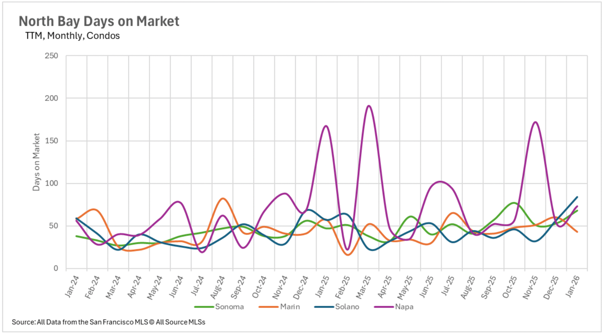Click the orange Marin legend line swatch

coord(268,307)
